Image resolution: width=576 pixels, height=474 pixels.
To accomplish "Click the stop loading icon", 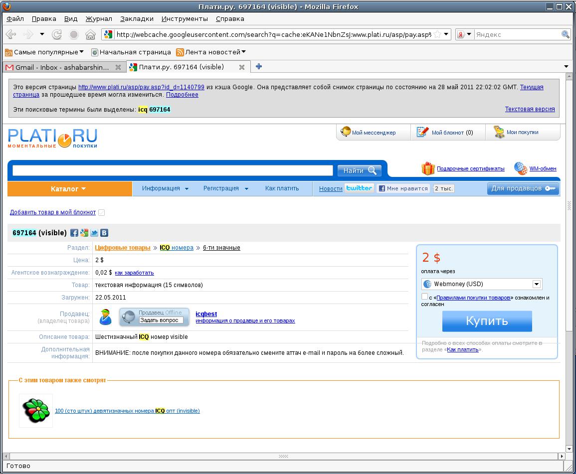I will pyautogui.click(x=74, y=34).
